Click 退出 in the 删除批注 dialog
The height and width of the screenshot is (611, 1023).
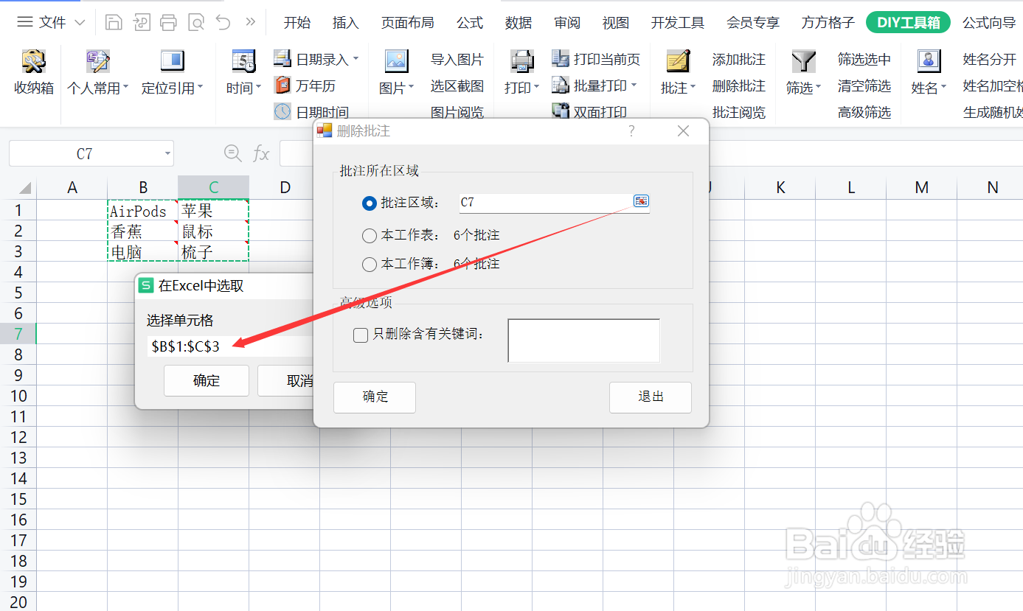(651, 397)
